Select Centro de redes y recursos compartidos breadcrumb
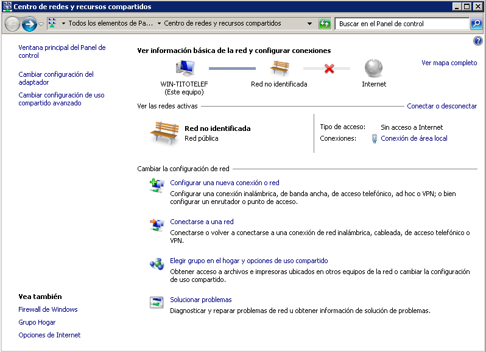The height and width of the screenshot is (352, 486). pos(222,24)
